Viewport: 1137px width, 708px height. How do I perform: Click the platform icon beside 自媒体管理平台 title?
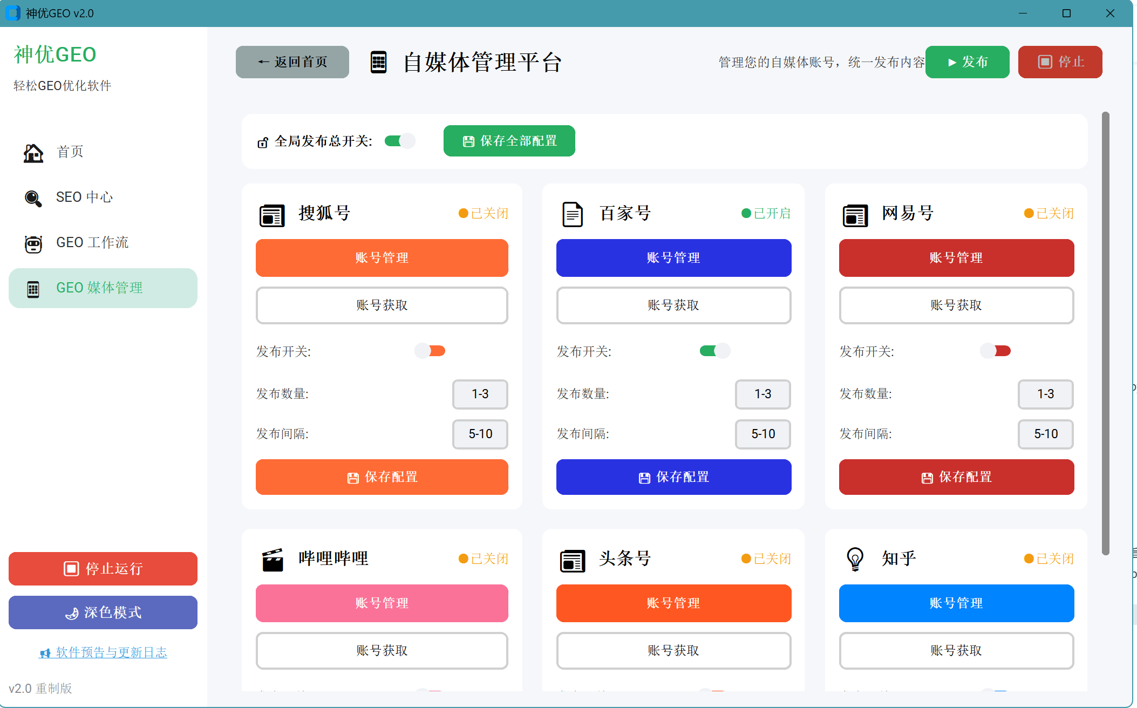(x=379, y=62)
